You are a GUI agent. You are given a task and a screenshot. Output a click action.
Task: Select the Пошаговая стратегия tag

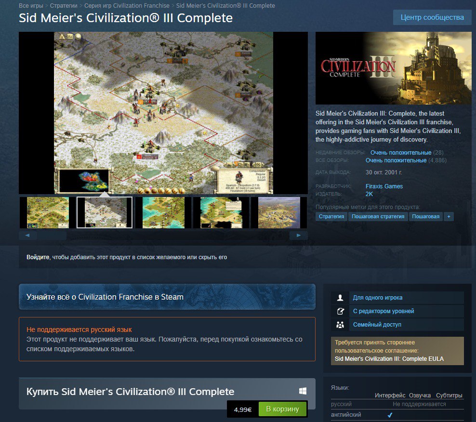point(378,216)
